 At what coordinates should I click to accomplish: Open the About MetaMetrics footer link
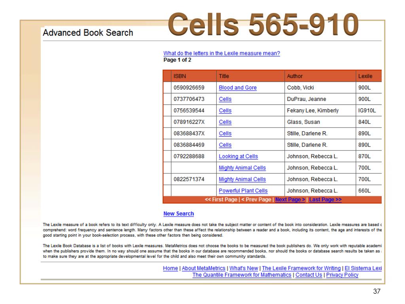tap(204, 268)
